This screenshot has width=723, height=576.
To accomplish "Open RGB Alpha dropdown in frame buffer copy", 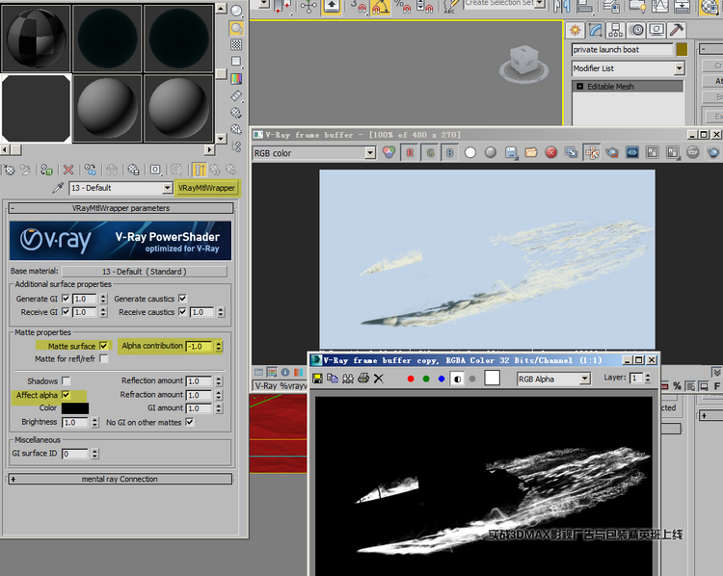I will (x=585, y=379).
